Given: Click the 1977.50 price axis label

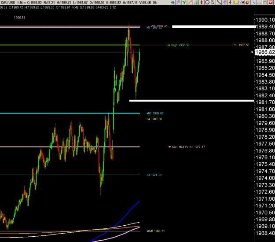Looking at the screenshot, I should [265, 143].
